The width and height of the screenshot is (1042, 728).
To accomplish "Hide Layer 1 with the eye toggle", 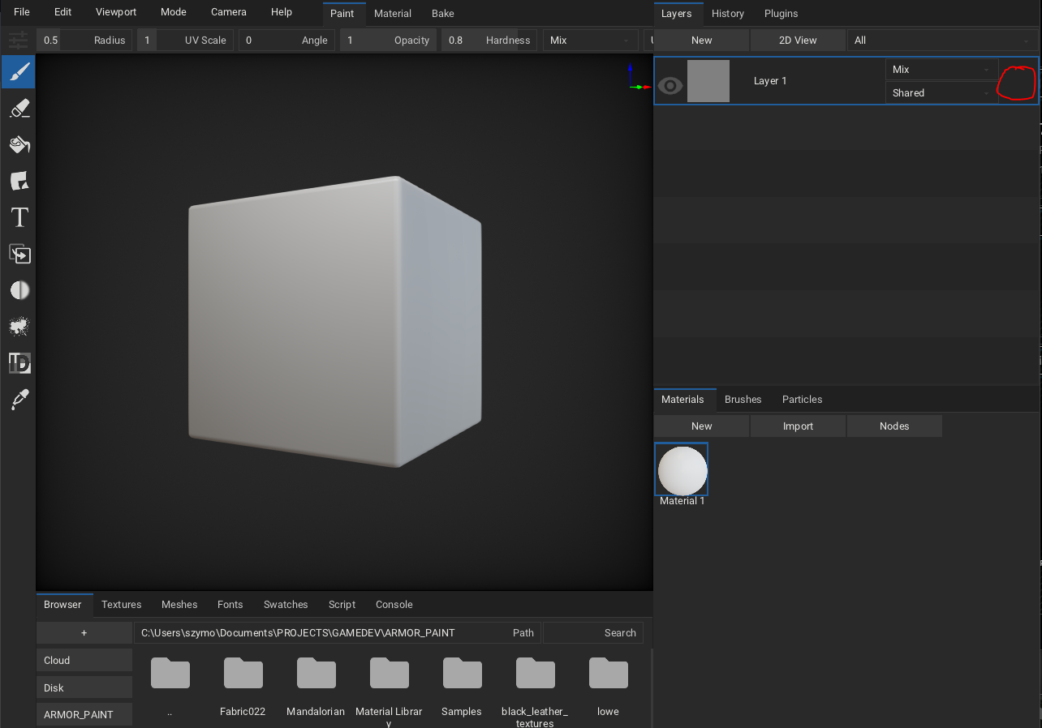I will click(x=670, y=85).
